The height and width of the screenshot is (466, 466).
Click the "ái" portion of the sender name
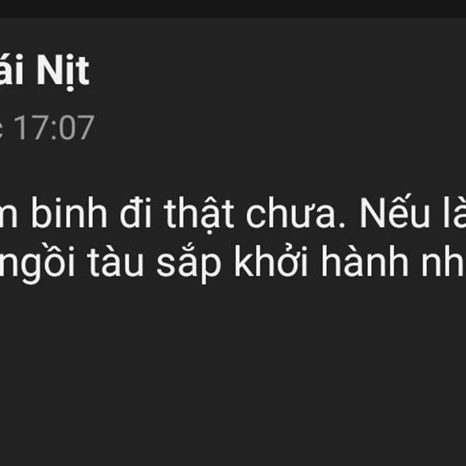coord(12,71)
